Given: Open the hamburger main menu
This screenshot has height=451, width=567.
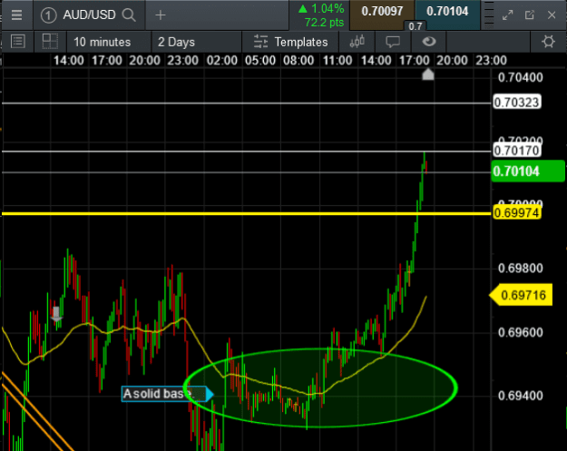Looking at the screenshot, I should [16, 15].
